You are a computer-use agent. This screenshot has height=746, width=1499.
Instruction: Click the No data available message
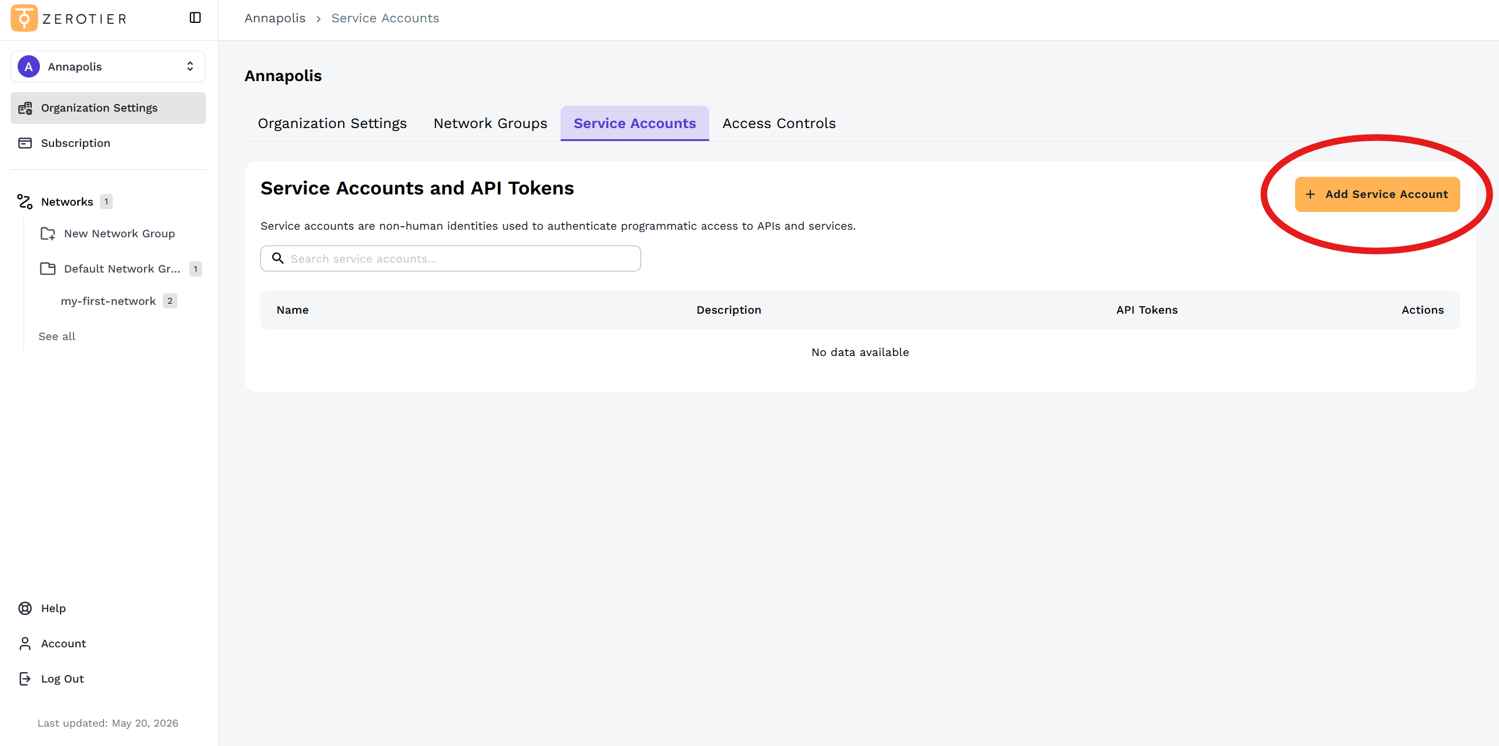[x=860, y=352]
